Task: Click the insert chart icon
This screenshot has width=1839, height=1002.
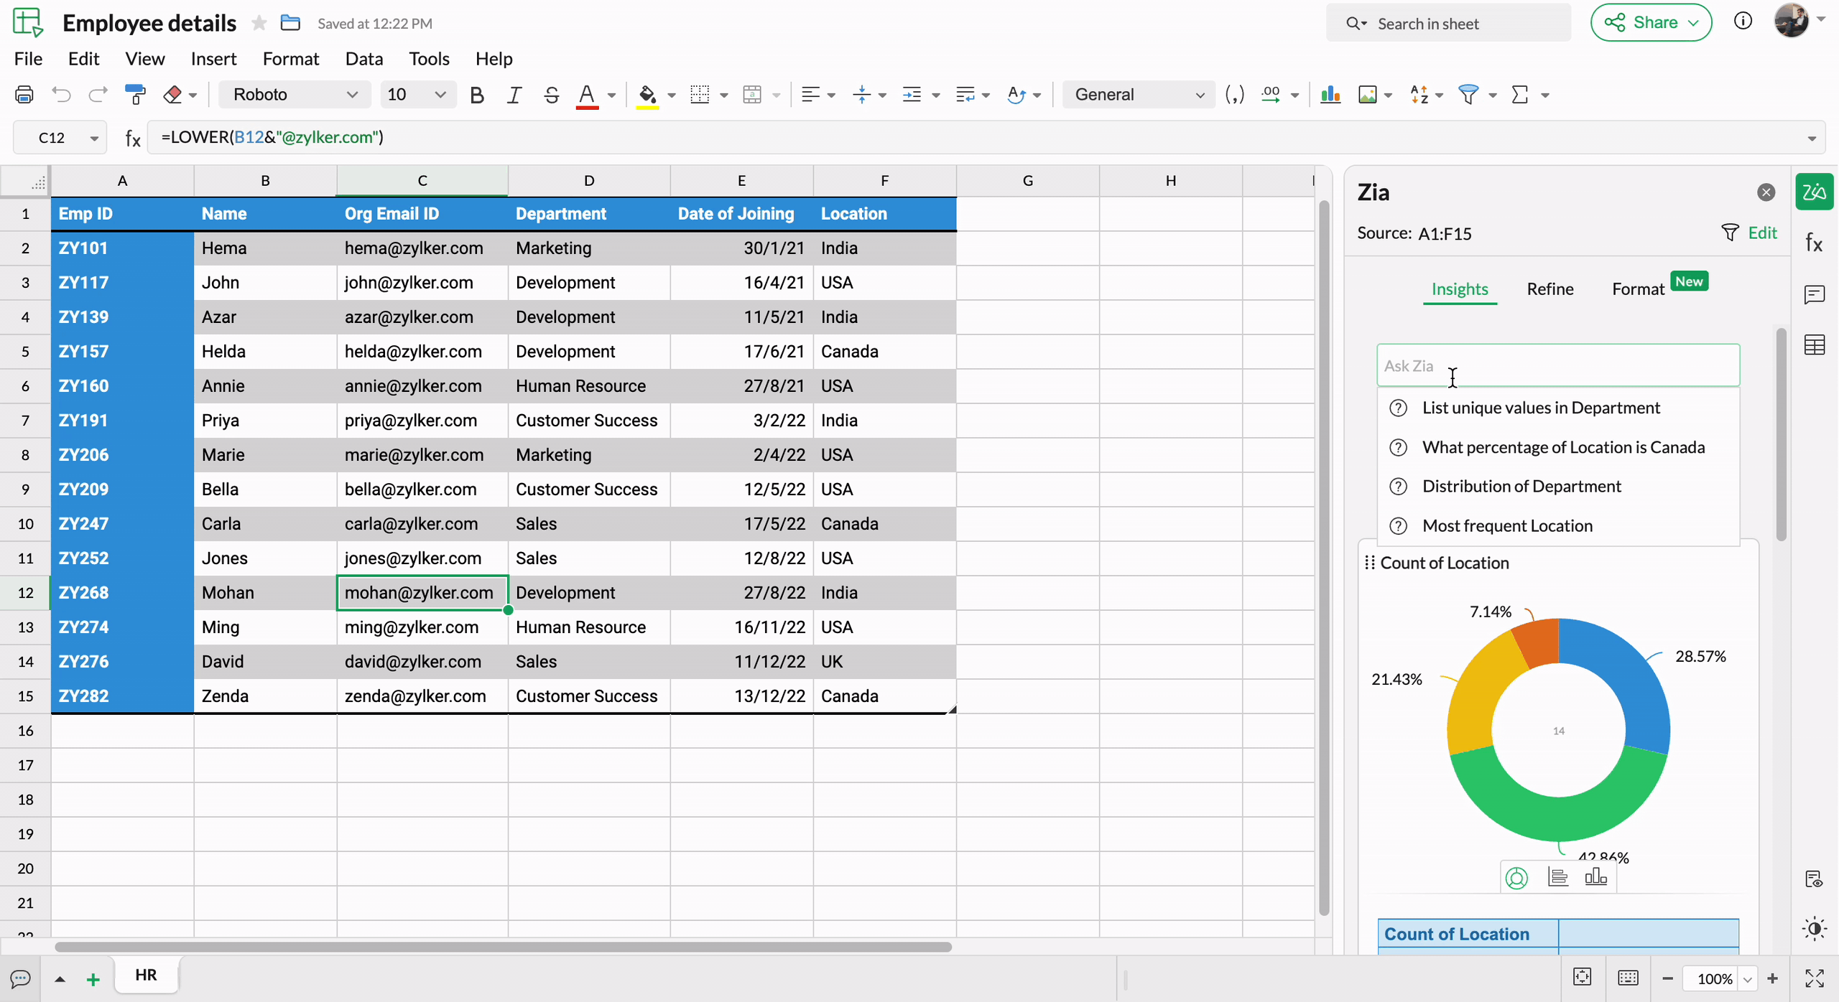Action: point(1330,95)
